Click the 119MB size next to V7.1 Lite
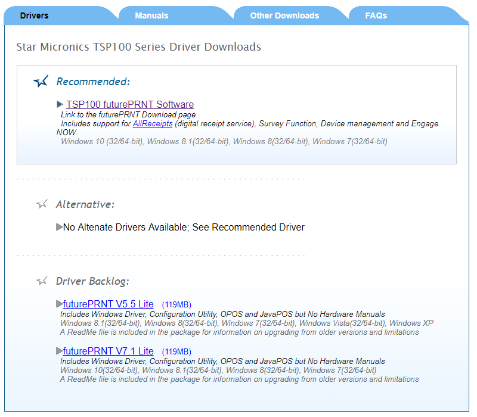Screen dimensions: 477x417 click(x=176, y=351)
